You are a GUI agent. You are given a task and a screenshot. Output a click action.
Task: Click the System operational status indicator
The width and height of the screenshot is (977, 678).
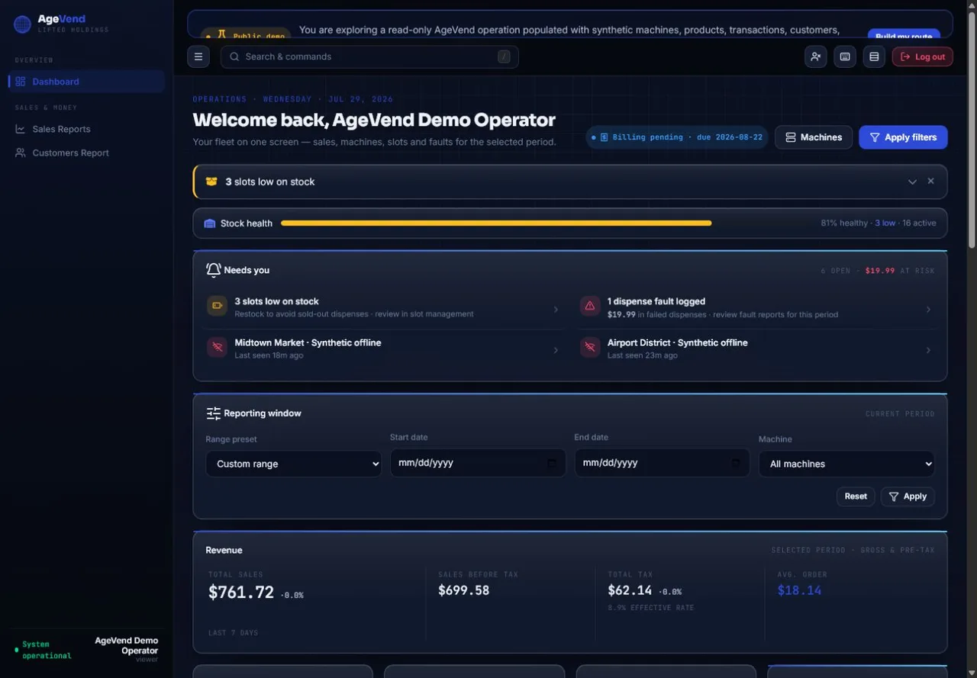pos(43,650)
